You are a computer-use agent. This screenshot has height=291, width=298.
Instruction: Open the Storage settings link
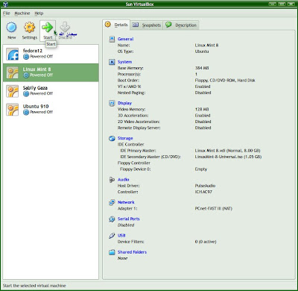pos(125,138)
